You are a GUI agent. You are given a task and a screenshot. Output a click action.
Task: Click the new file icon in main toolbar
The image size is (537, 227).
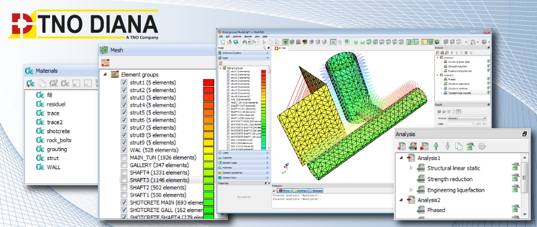[223, 42]
